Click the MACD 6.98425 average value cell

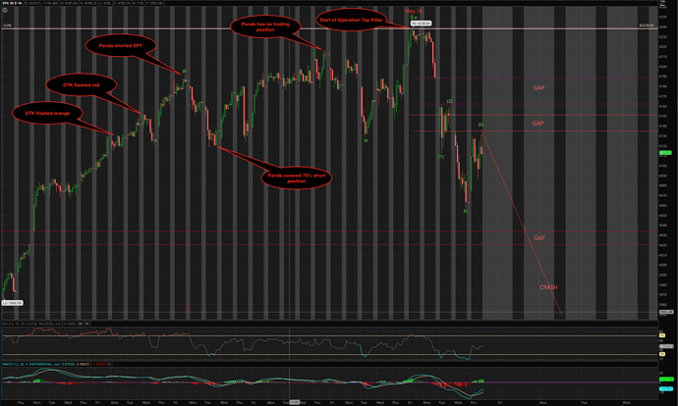click(x=83, y=364)
